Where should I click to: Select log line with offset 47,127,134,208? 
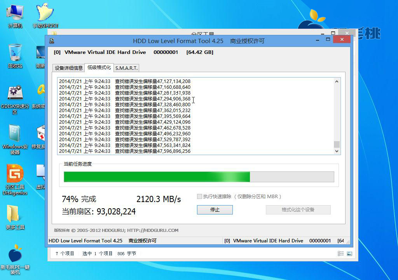[x=125, y=81]
